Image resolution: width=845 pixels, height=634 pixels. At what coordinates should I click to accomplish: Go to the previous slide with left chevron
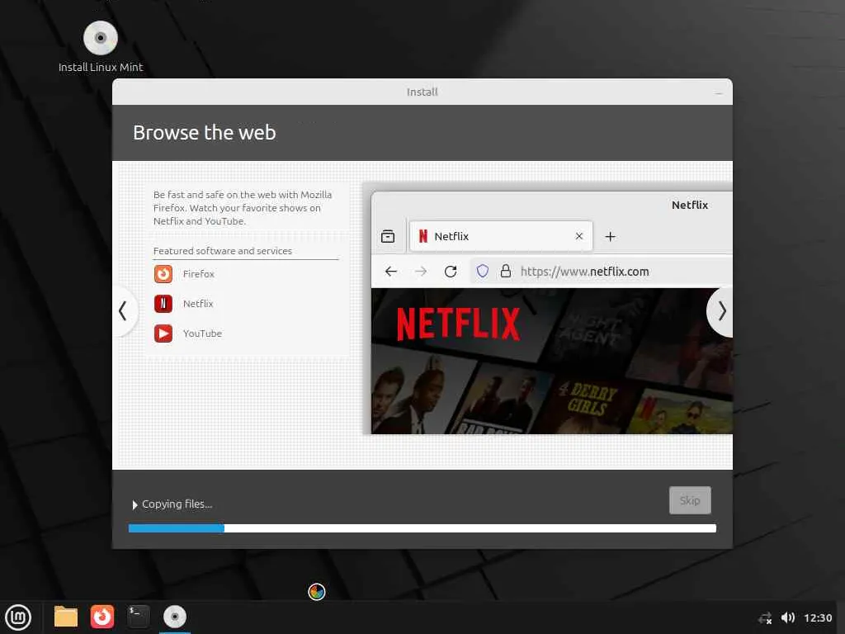[x=124, y=310]
